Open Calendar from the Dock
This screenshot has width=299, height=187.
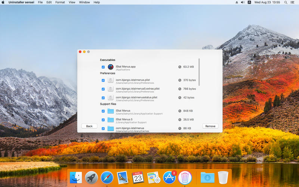coord(138,177)
